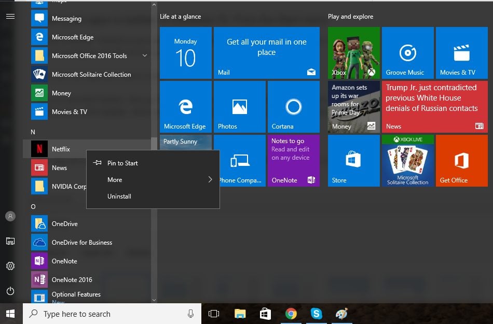
Task: Open the Paint app on the taskbar
Action: click(x=342, y=314)
